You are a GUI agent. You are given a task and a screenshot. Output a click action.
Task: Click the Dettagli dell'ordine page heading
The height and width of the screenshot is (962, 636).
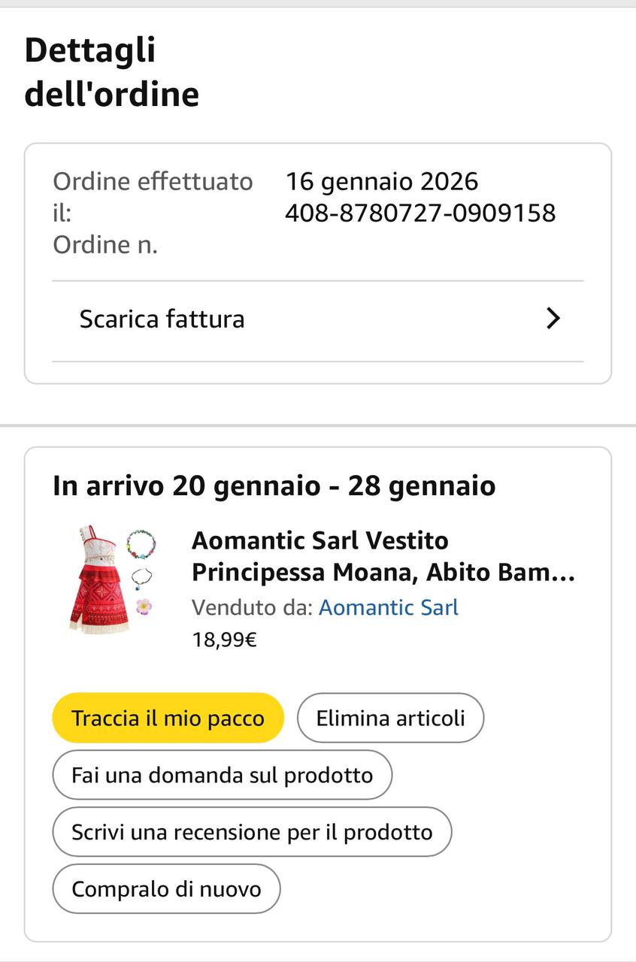tap(112, 72)
